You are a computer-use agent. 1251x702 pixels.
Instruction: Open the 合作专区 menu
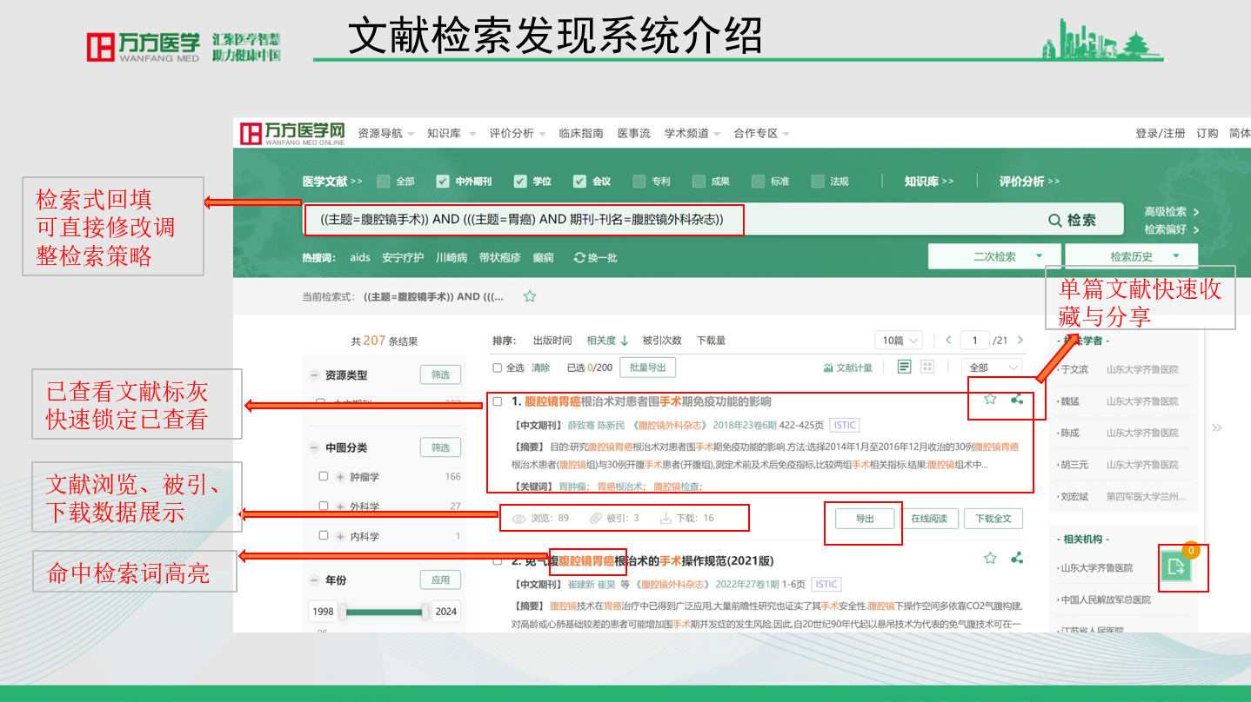pyautogui.click(x=761, y=134)
